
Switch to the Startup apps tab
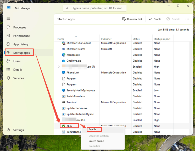coord(29,53)
